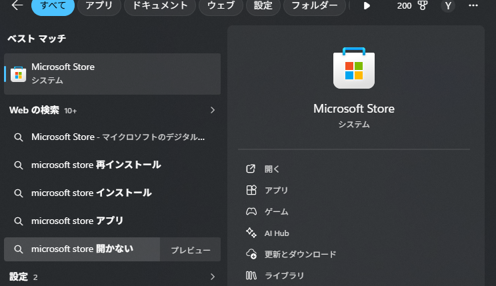The width and height of the screenshot is (496, 286).
Task: Click the library books icon beside ライブラリ
Action: (251, 275)
